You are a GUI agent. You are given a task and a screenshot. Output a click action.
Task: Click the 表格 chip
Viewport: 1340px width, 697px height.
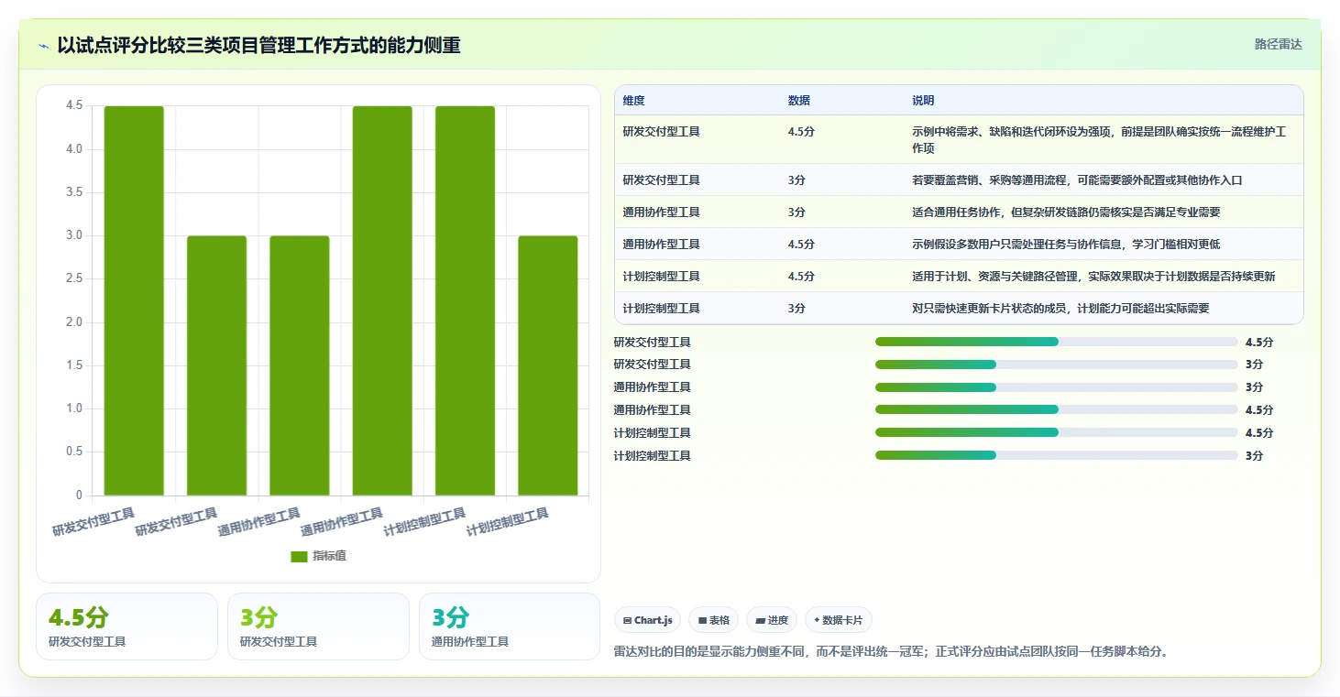point(714,620)
